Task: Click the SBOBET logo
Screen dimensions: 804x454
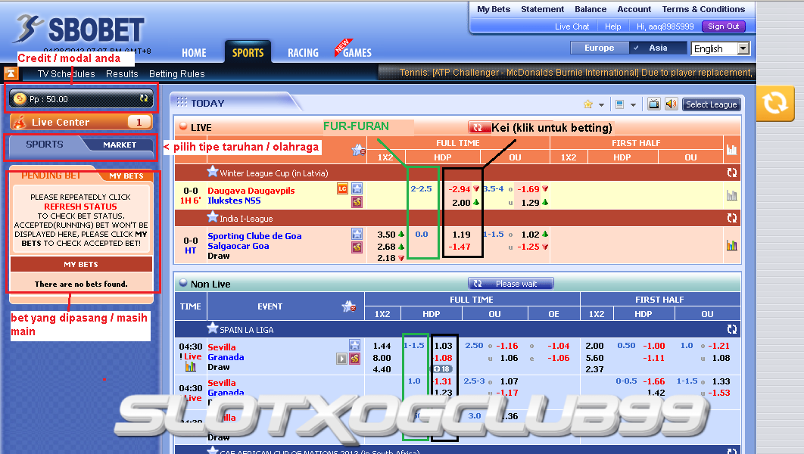Action: (x=80, y=30)
